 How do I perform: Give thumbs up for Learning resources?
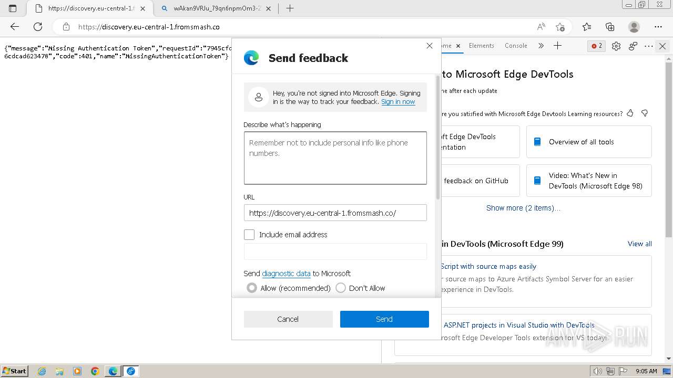pos(630,113)
